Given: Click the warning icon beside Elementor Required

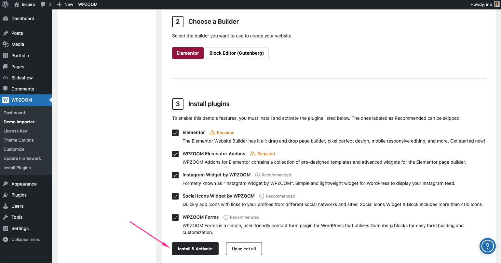Looking at the screenshot, I should [x=212, y=132].
